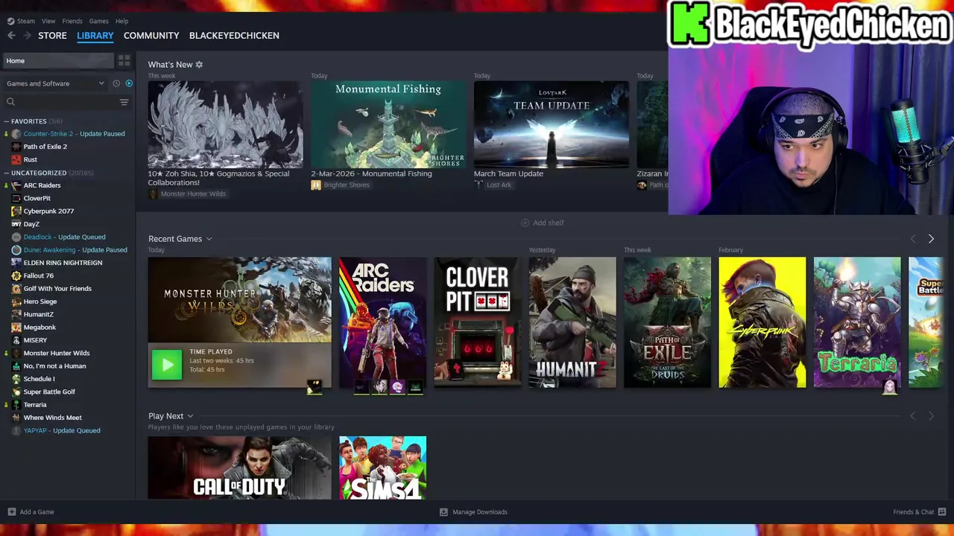
Task: Select the LIBRARY tab
Action: click(95, 36)
